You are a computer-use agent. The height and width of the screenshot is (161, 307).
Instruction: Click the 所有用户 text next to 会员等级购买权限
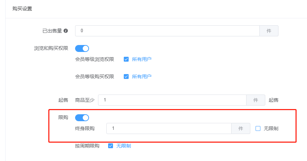pos(142,77)
